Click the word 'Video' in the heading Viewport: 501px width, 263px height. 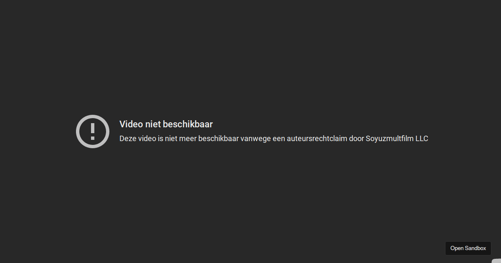click(131, 124)
